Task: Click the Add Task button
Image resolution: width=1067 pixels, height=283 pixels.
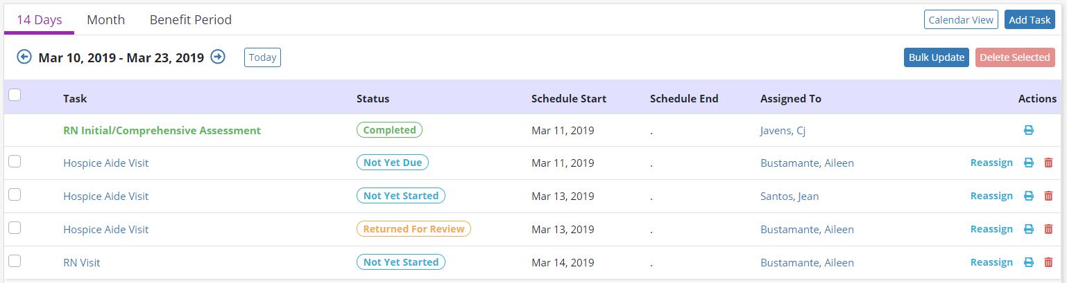Action: pos(1030,20)
